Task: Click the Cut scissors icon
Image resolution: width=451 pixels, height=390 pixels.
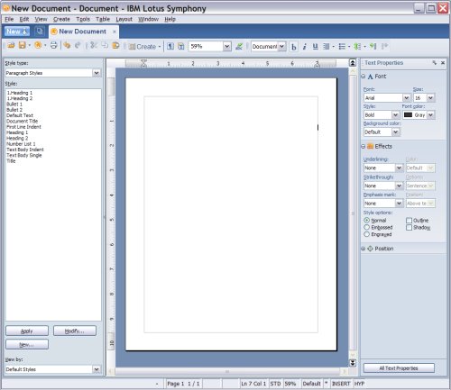Action: (x=94, y=46)
